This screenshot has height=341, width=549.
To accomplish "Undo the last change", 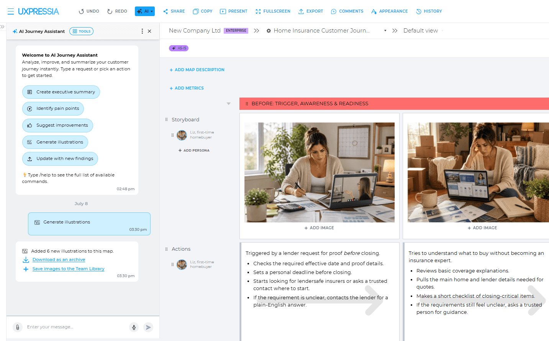I will [89, 11].
